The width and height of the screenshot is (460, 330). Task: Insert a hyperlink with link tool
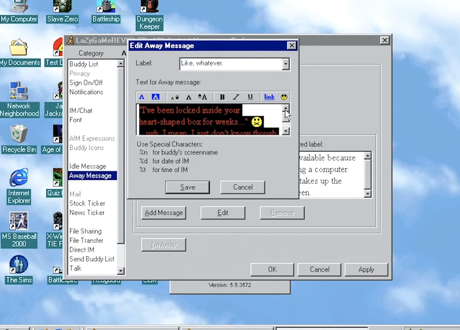tap(269, 97)
